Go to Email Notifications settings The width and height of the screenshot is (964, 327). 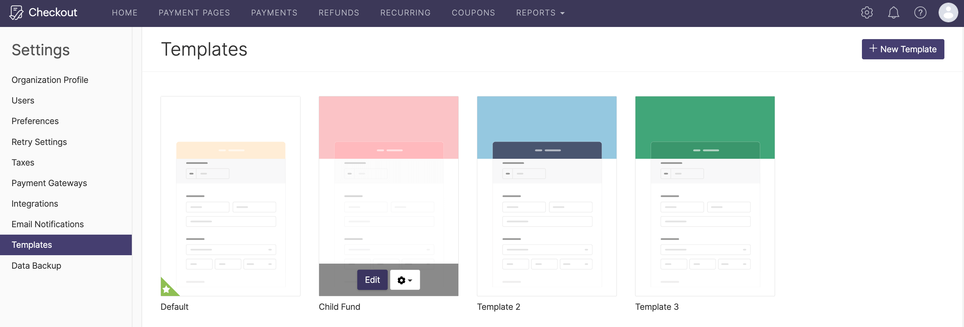click(48, 224)
